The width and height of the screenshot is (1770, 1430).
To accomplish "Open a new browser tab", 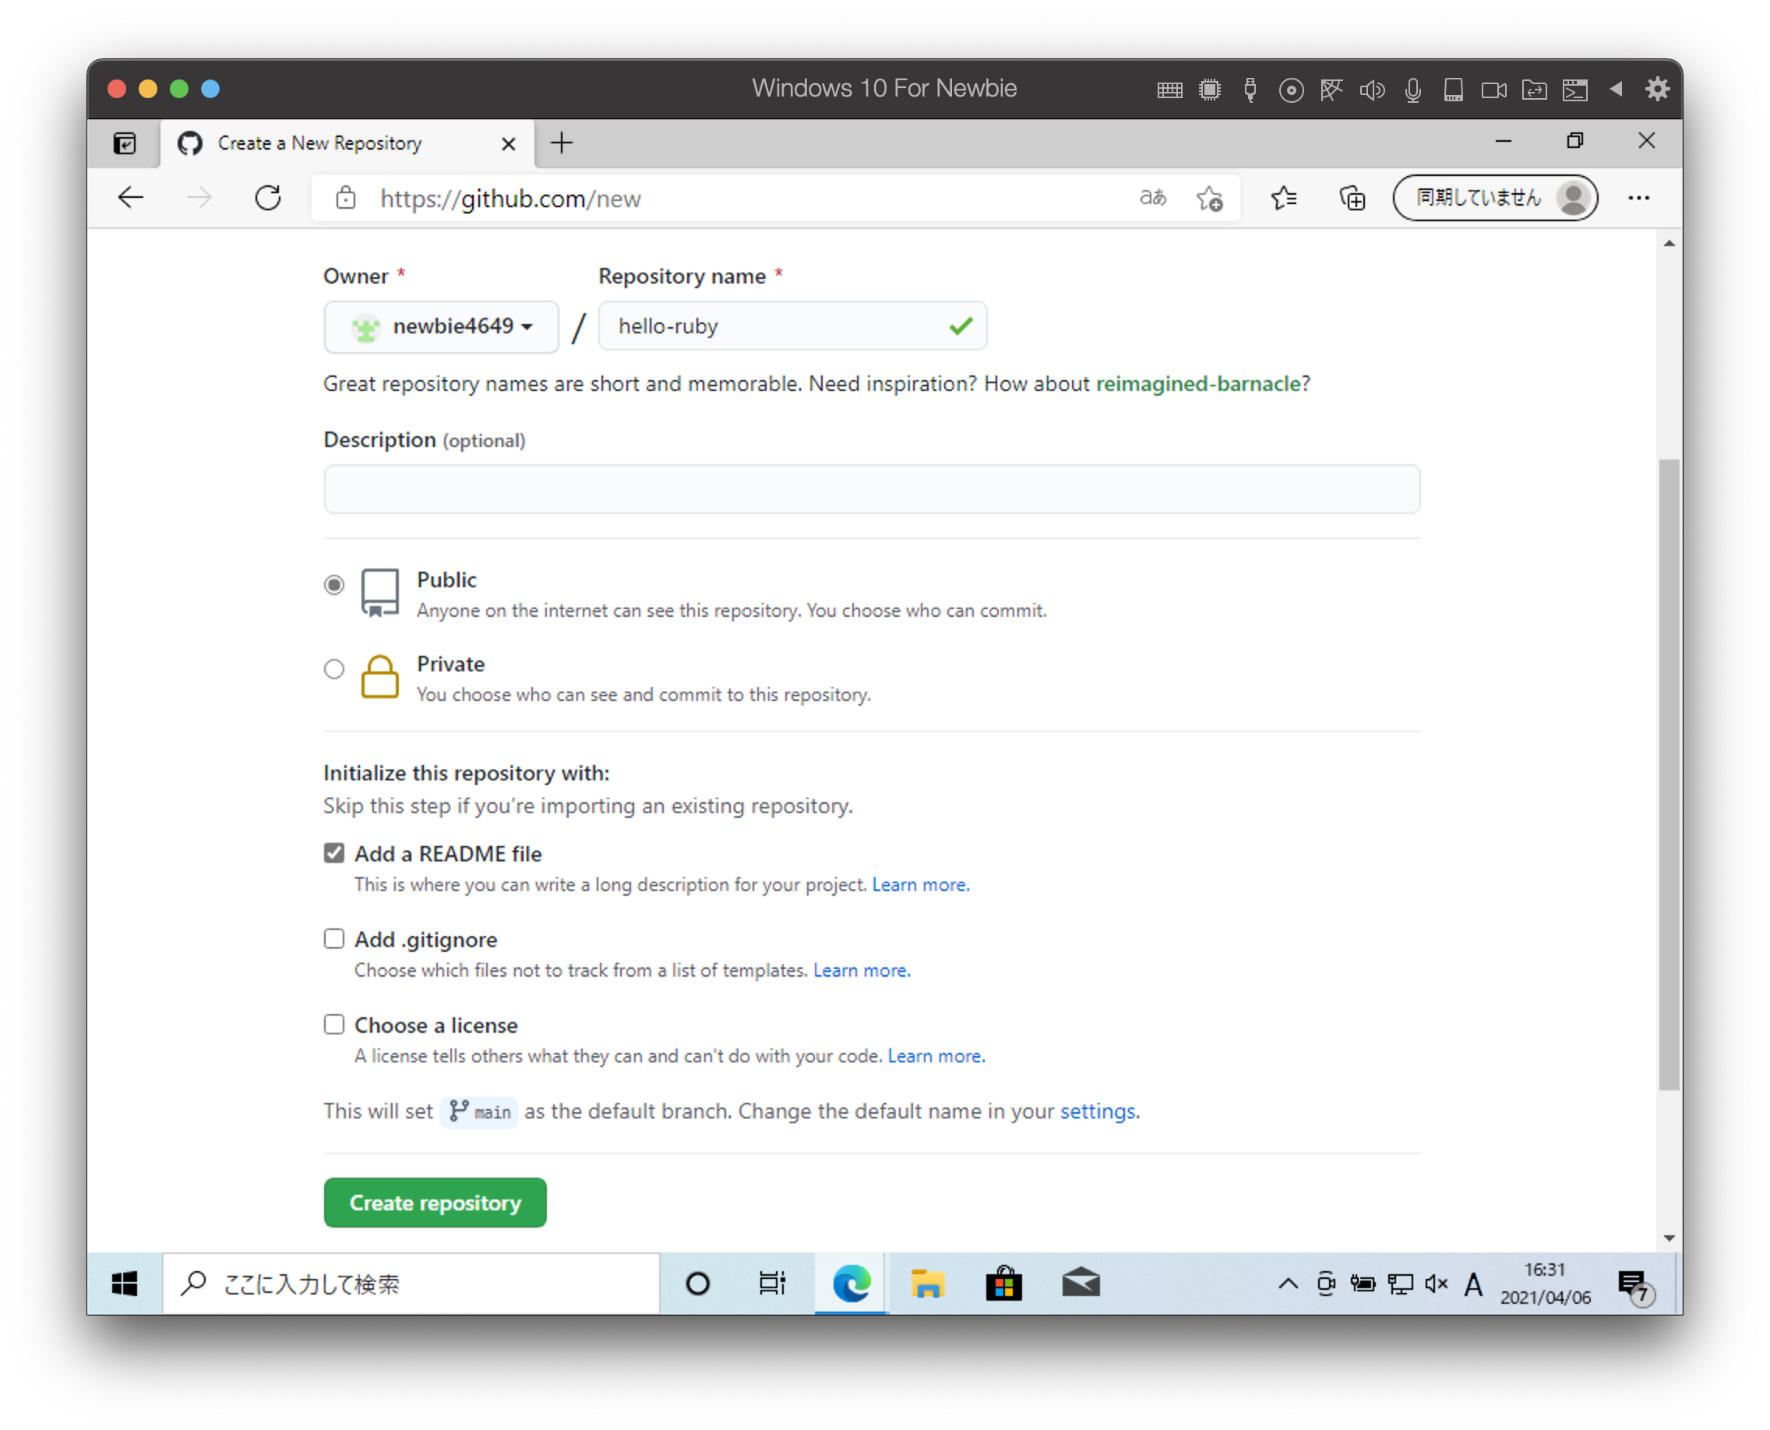I will (x=561, y=143).
